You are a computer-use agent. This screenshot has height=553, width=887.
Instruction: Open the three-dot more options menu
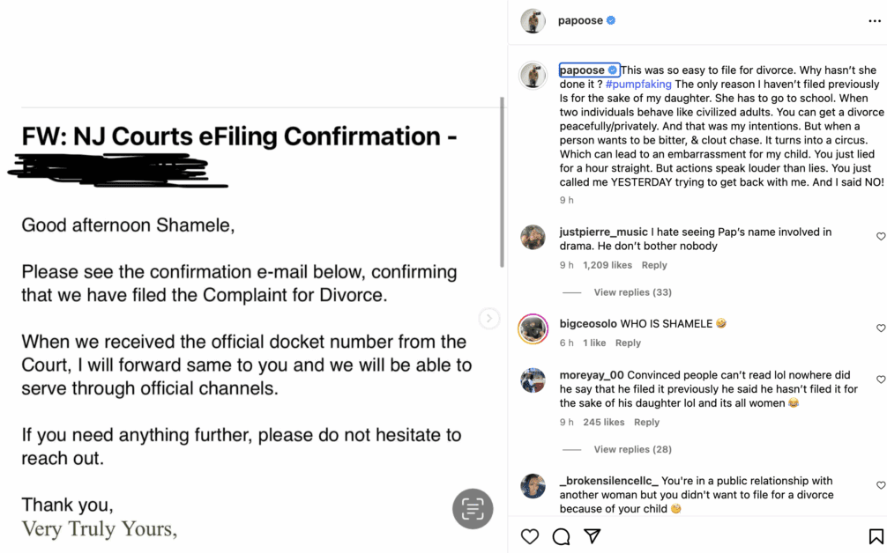[x=875, y=21]
